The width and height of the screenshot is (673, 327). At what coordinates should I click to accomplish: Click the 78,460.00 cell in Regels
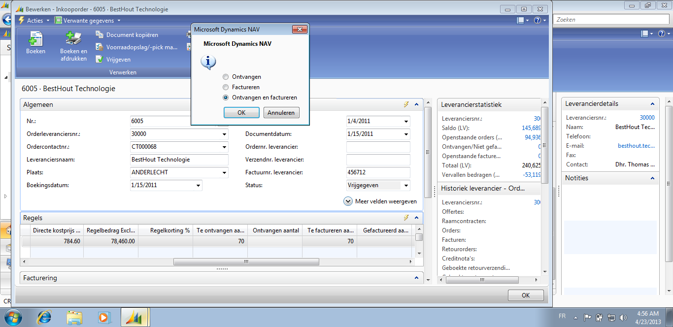pyautogui.click(x=111, y=241)
